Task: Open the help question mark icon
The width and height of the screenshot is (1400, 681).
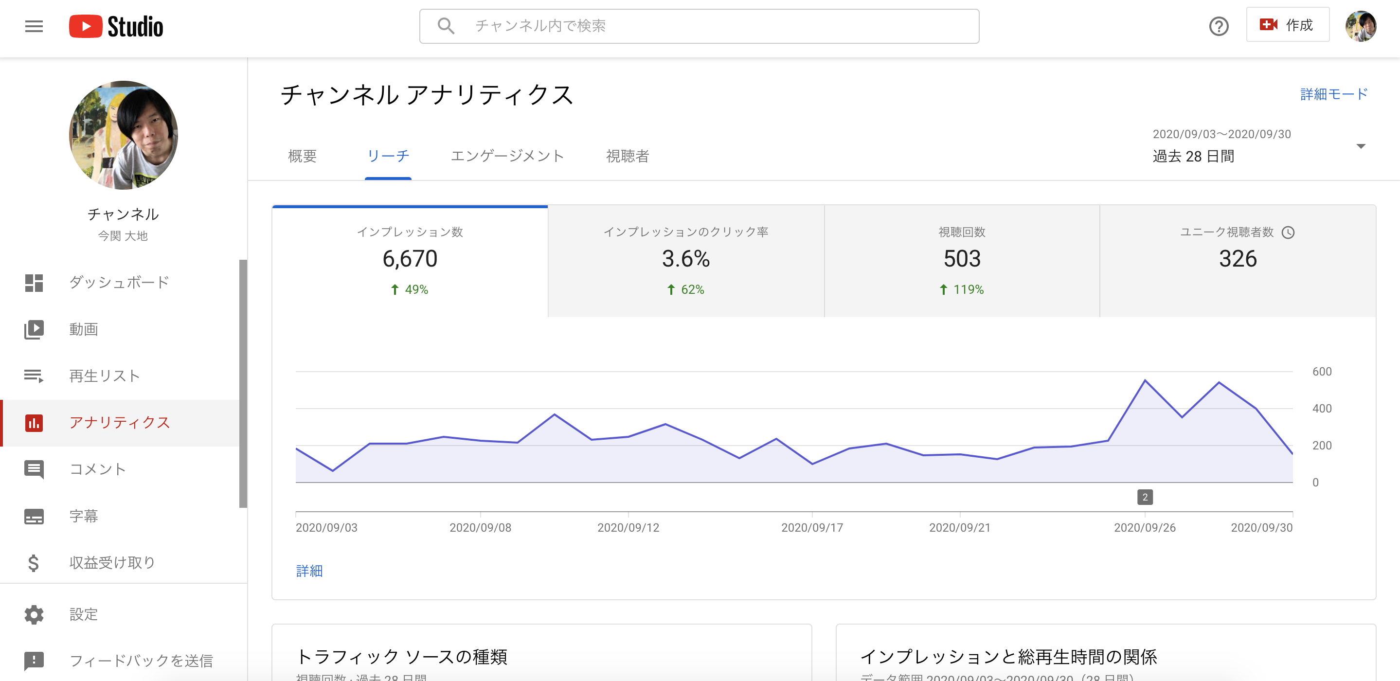Action: tap(1219, 26)
